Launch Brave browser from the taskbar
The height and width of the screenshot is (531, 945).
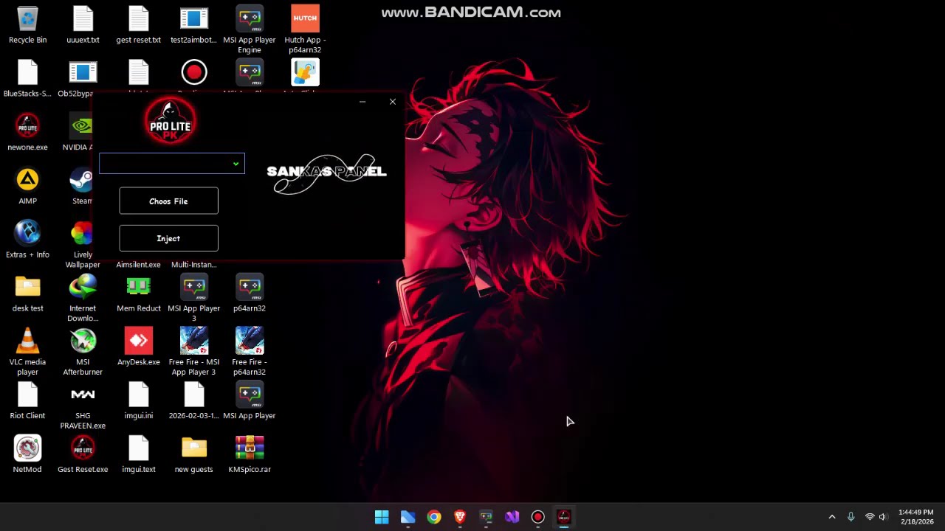pyautogui.click(x=460, y=517)
